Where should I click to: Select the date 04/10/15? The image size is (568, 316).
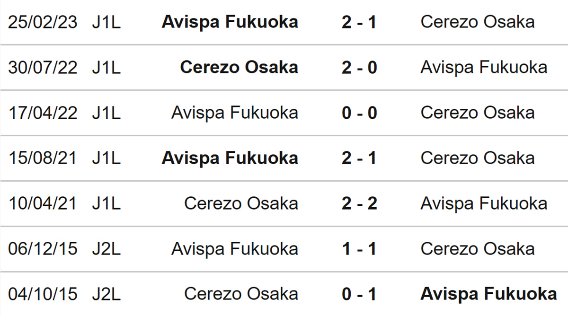pos(43,294)
